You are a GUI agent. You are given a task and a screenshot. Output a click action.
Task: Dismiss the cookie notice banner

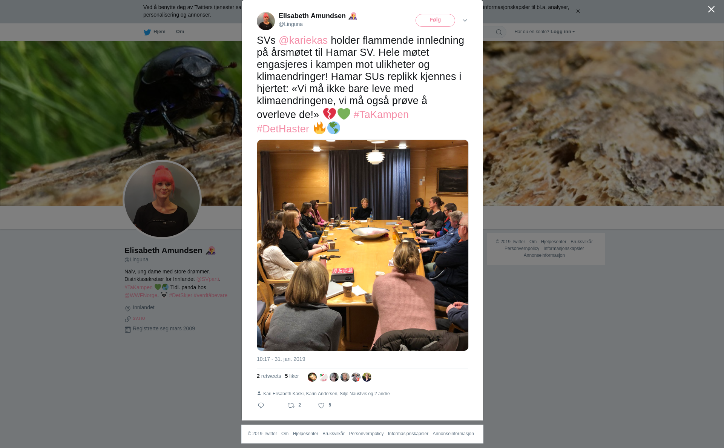578,11
